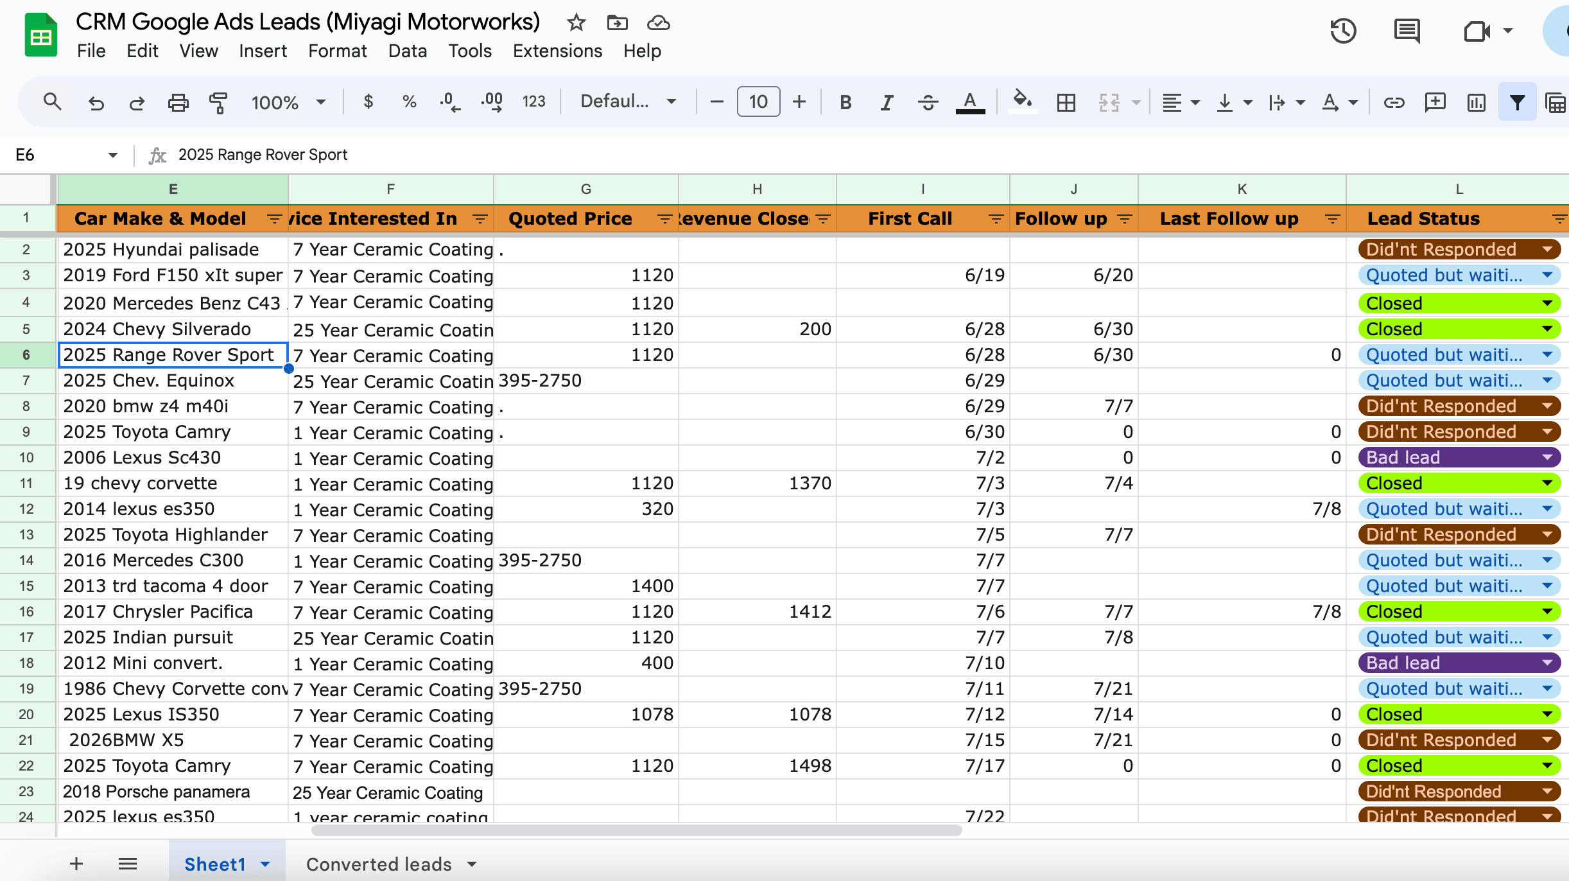The height and width of the screenshot is (881, 1569).
Task: Insert a link into the cell
Action: coord(1394,102)
